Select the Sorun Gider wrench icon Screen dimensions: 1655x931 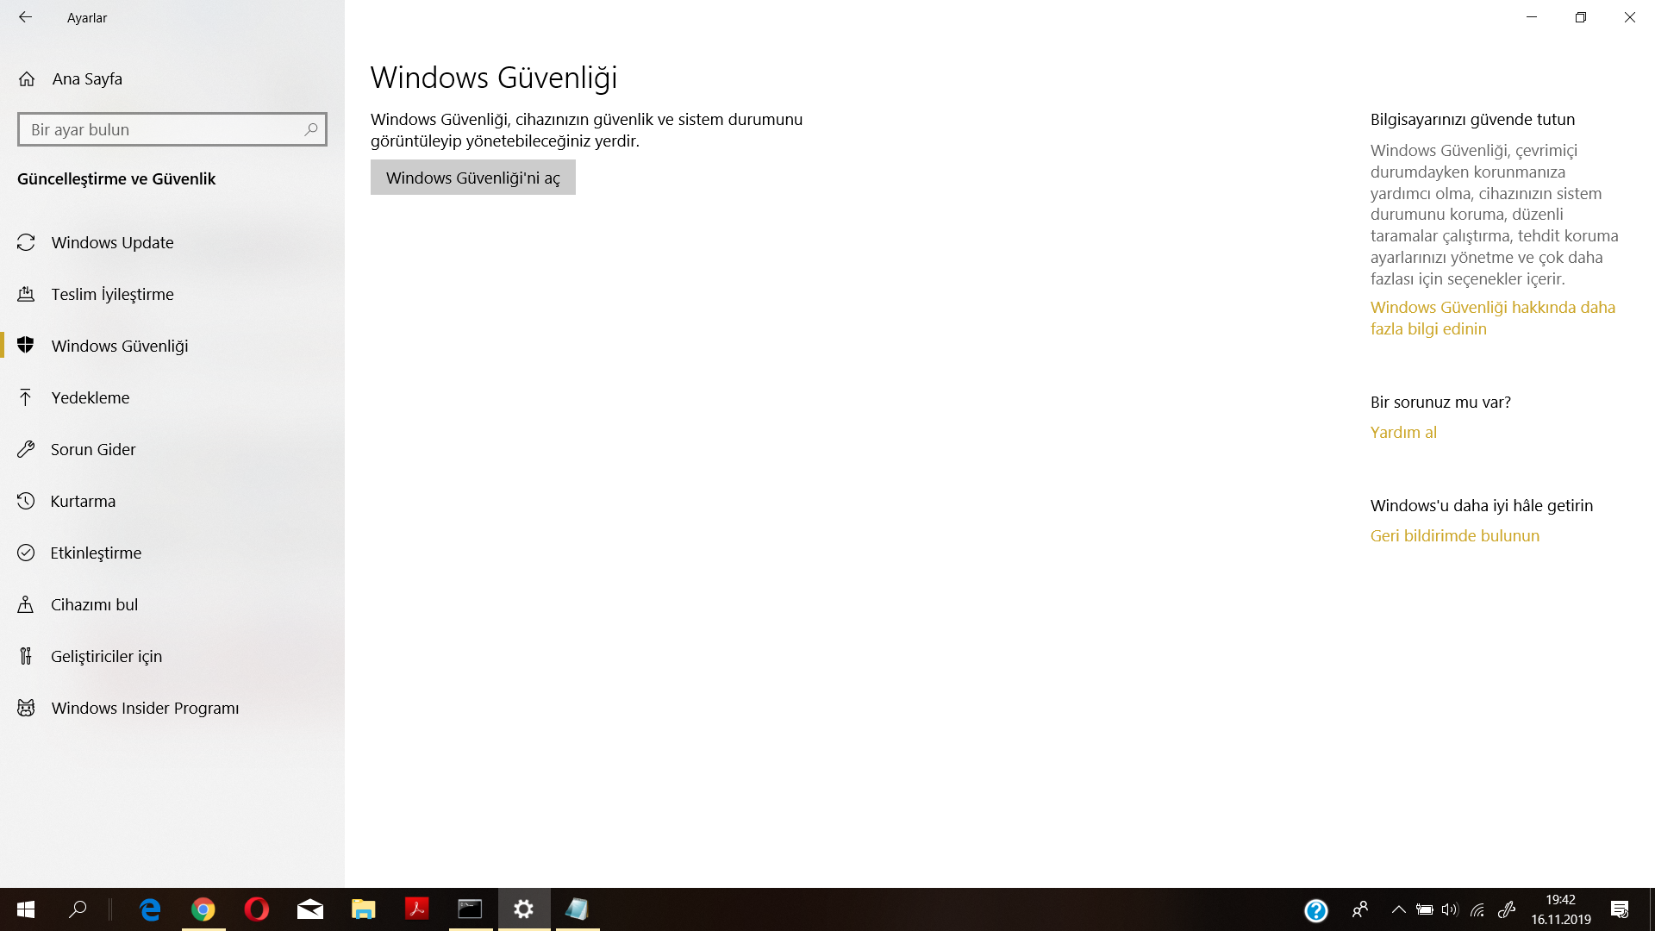pos(26,449)
